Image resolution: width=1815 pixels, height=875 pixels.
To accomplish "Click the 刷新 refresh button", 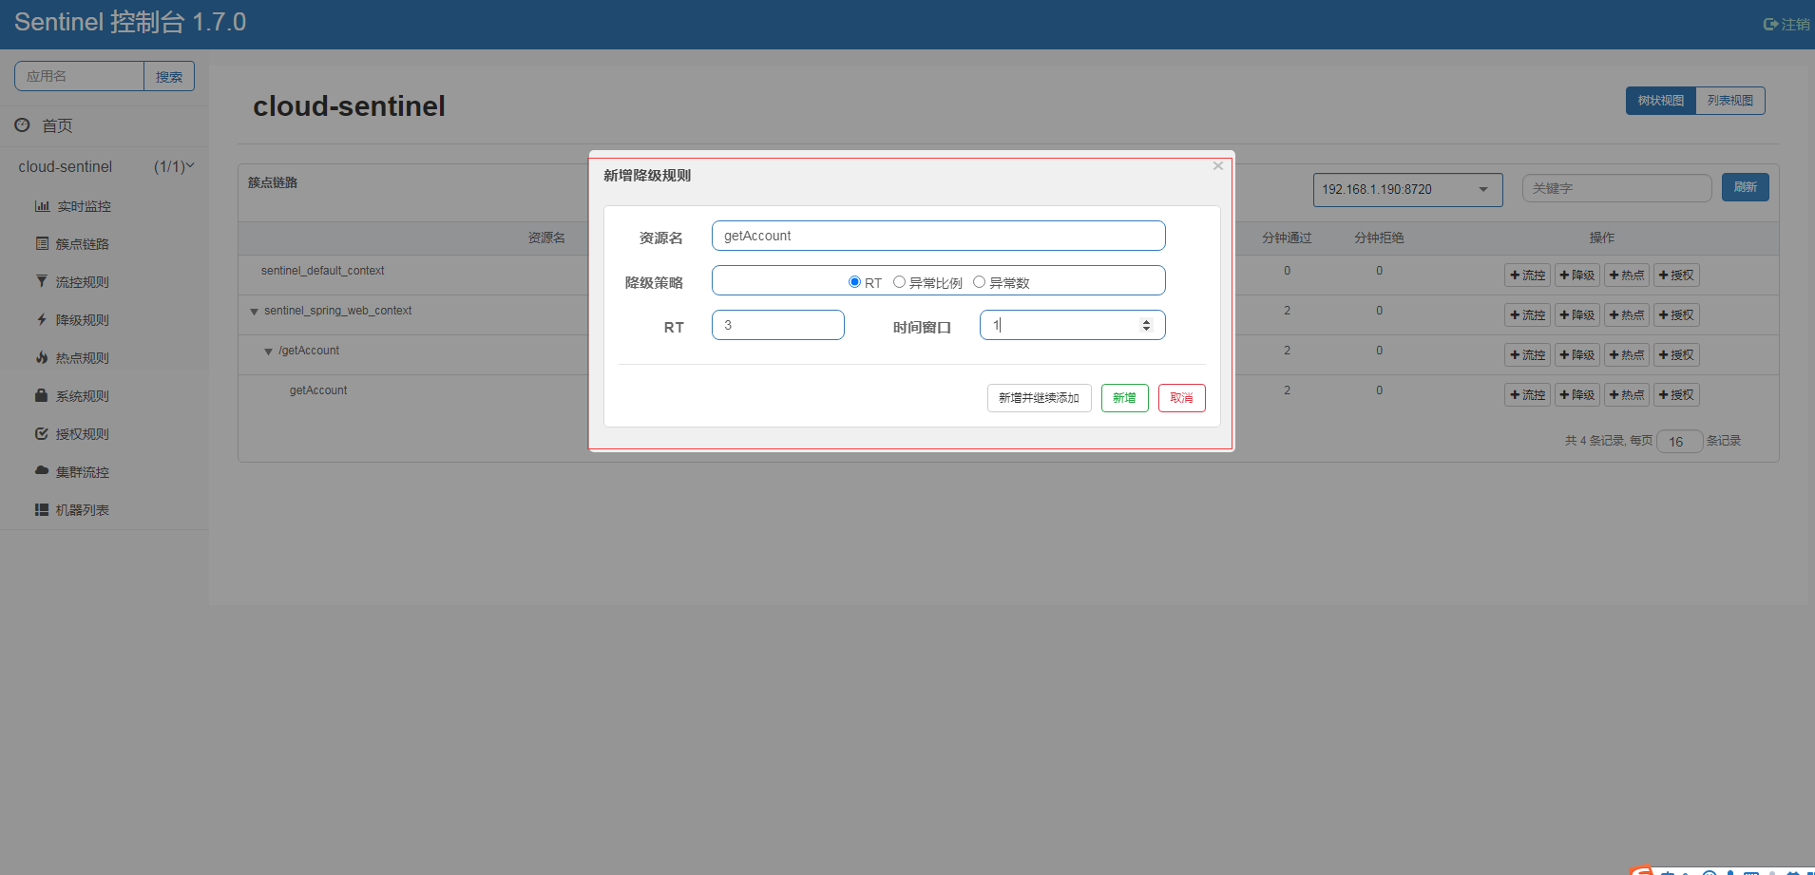I will pyautogui.click(x=1745, y=187).
